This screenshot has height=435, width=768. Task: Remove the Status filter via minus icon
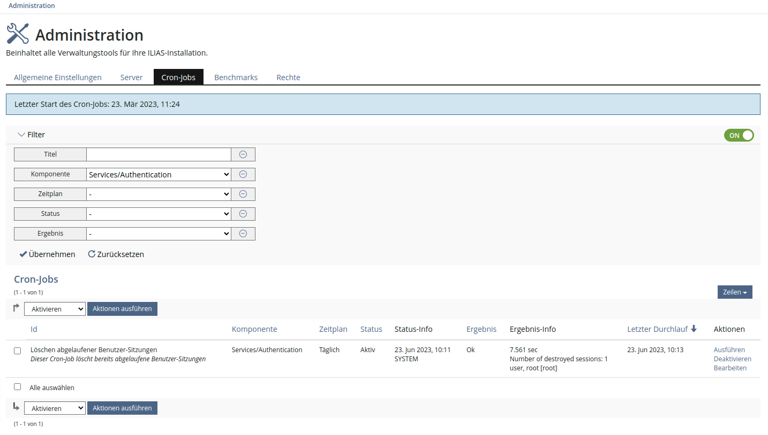pos(243,214)
